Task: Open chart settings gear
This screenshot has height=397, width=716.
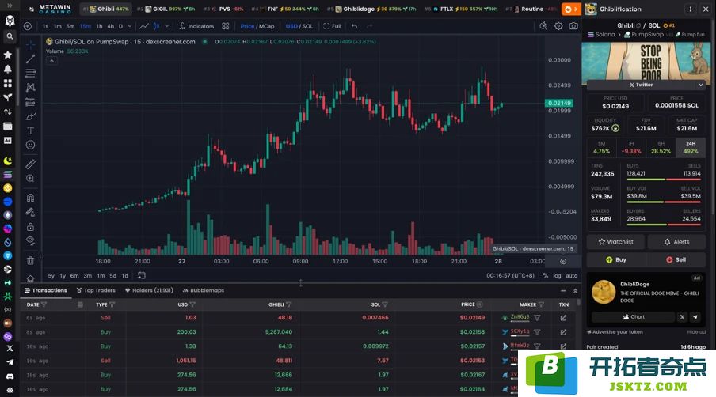Action: click(x=558, y=26)
